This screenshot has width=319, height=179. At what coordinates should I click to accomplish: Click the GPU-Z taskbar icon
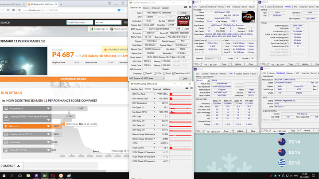[x=45, y=175]
